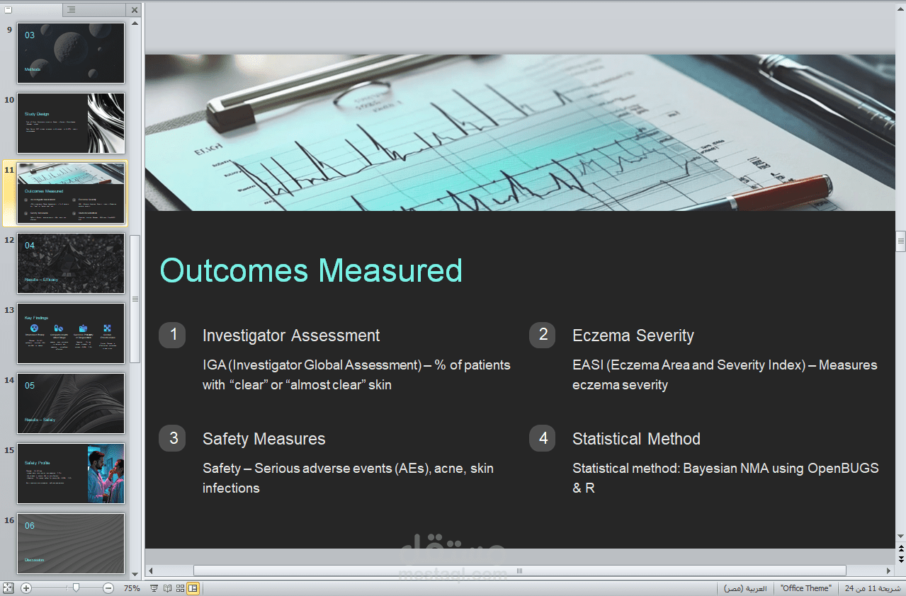The height and width of the screenshot is (596, 906).
Task: Select slide 14 thumbnail labeled 05
Action: click(71, 403)
